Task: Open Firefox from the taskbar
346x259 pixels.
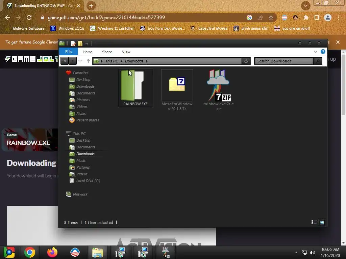Action: click(x=52, y=252)
